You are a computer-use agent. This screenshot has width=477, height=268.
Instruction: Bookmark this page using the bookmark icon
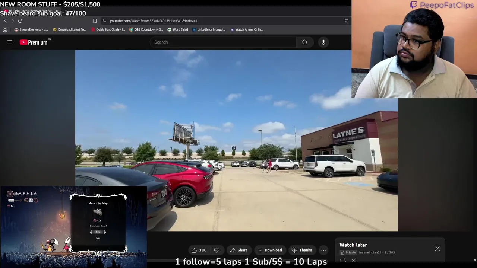(x=95, y=21)
